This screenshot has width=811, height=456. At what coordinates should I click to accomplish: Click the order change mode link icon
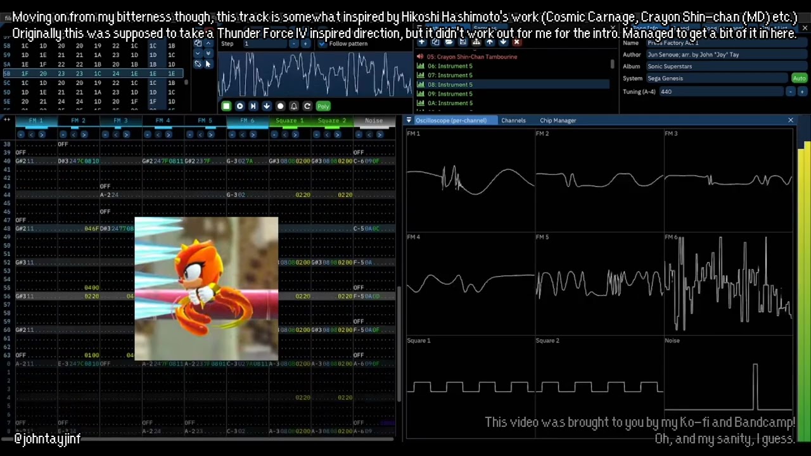click(x=198, y=64)
